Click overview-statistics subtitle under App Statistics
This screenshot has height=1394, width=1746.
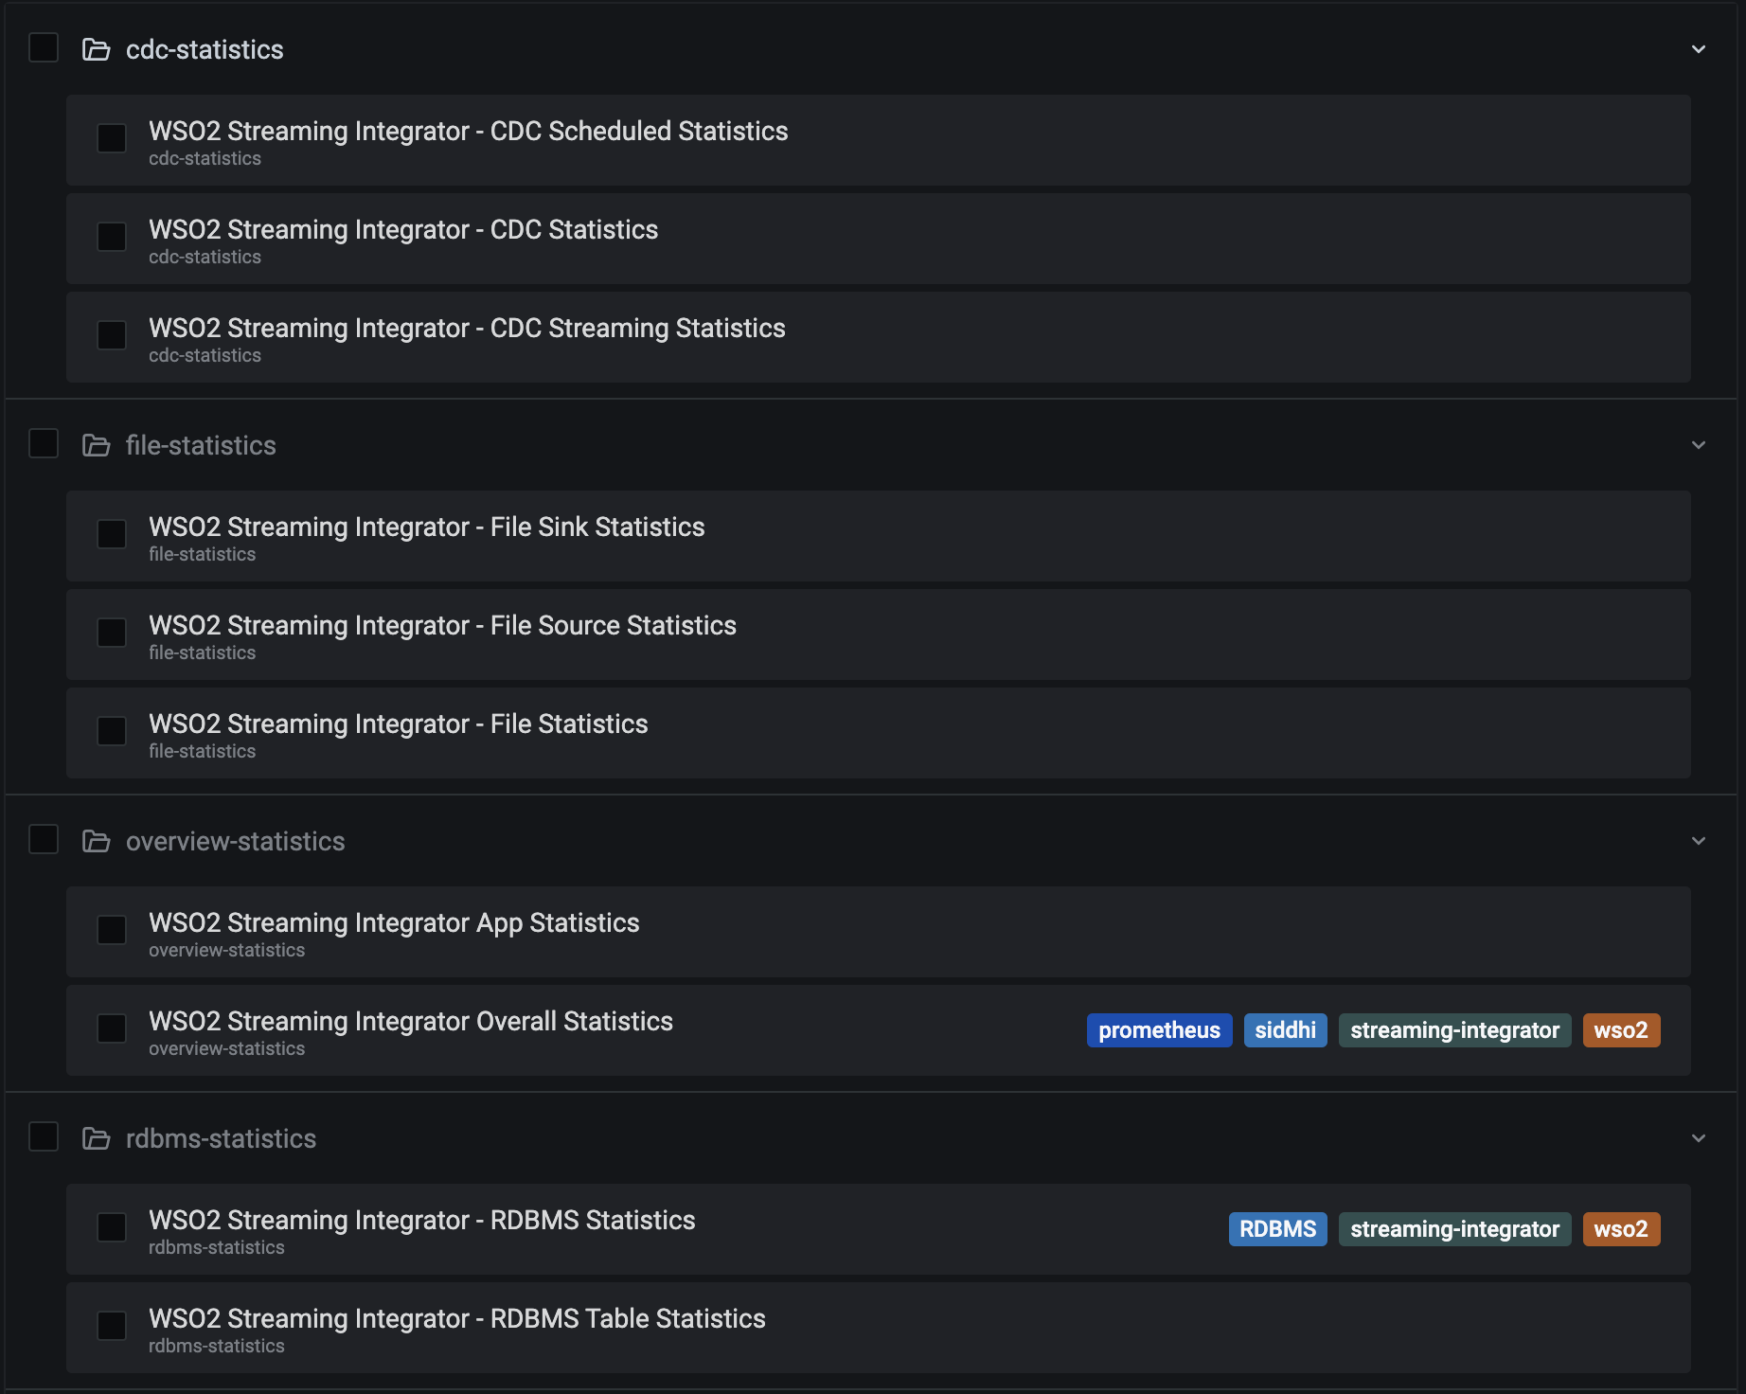(x=226, y=951)
